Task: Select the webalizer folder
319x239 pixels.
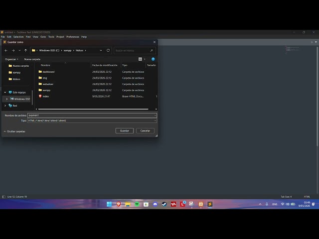Action: point(46,84)
